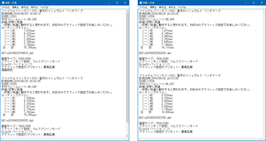Click scene #1 value 0.979sec
The width and height of the screenshot is (266, 141).
(x=167, y=95)
